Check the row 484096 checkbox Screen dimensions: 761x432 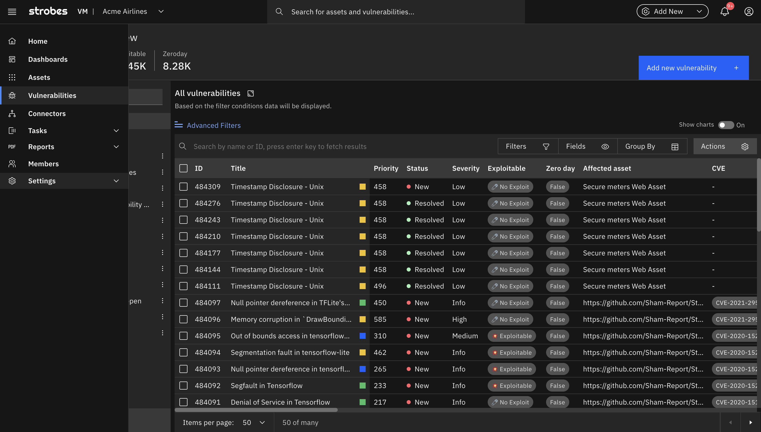[x=183, y=319]
